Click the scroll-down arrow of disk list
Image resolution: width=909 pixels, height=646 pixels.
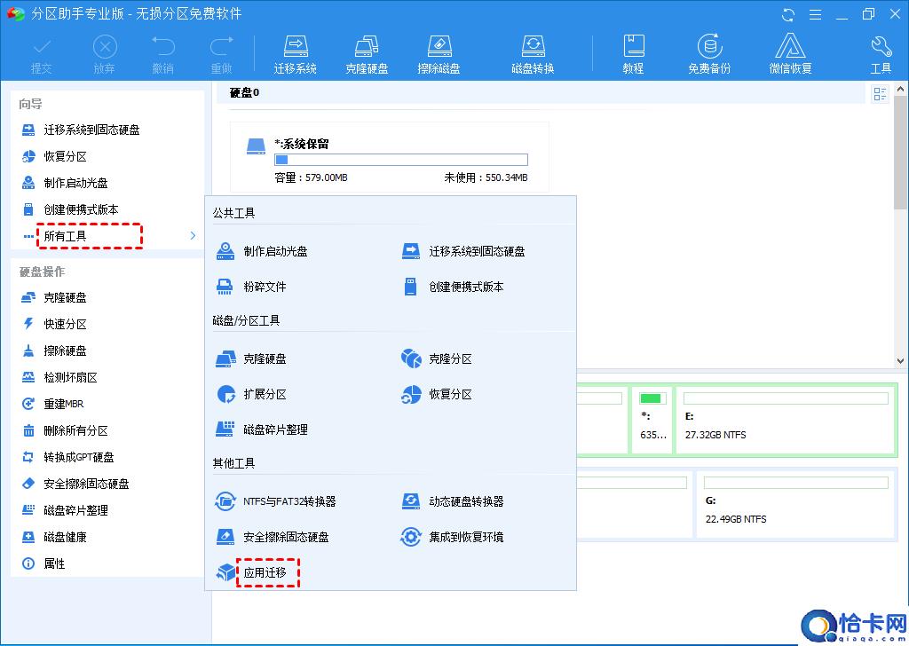[x=900, y=360]
